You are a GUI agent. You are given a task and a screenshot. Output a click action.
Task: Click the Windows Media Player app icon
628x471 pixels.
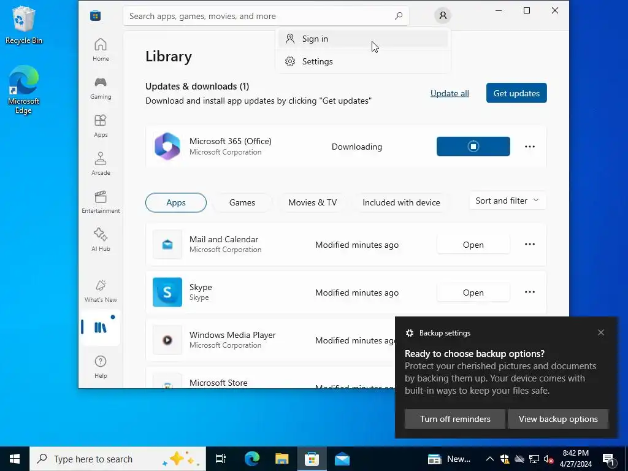(x=167, y=340)
